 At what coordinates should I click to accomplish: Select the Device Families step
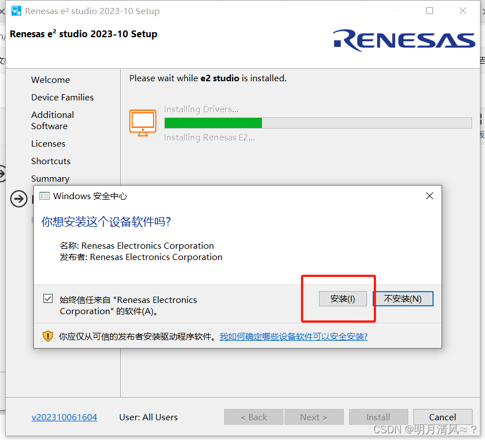pos(63,98)
